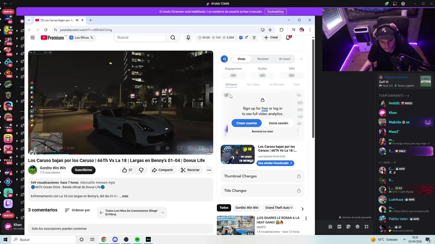Open Windows Start menu
This screenshot has width=435, height=244.
[x=5, y=240]
